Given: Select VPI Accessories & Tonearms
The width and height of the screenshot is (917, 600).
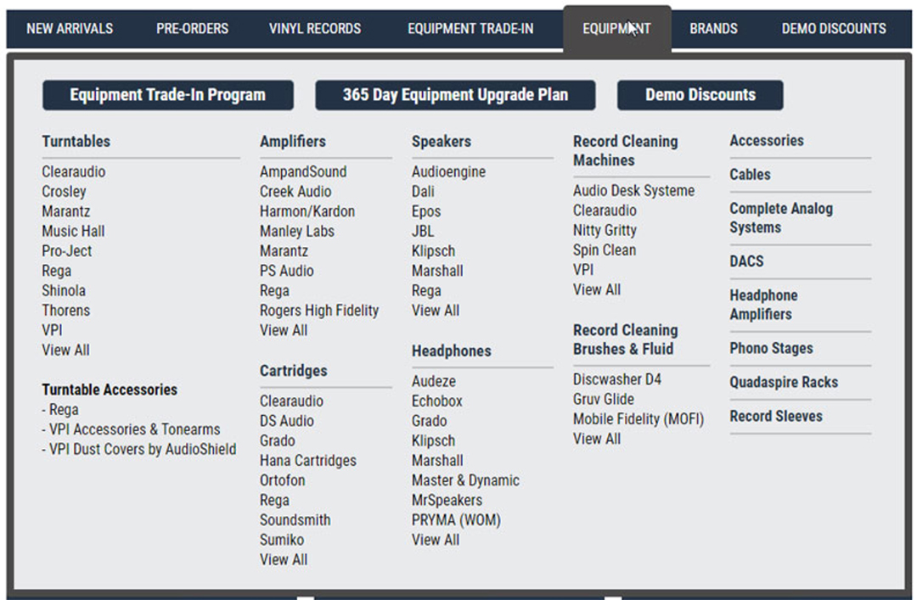Looking at the screenshot, I should coord(131,429).
